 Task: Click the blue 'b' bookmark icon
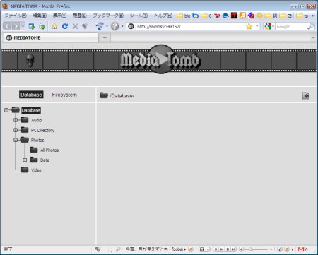[x=195, y=16]
